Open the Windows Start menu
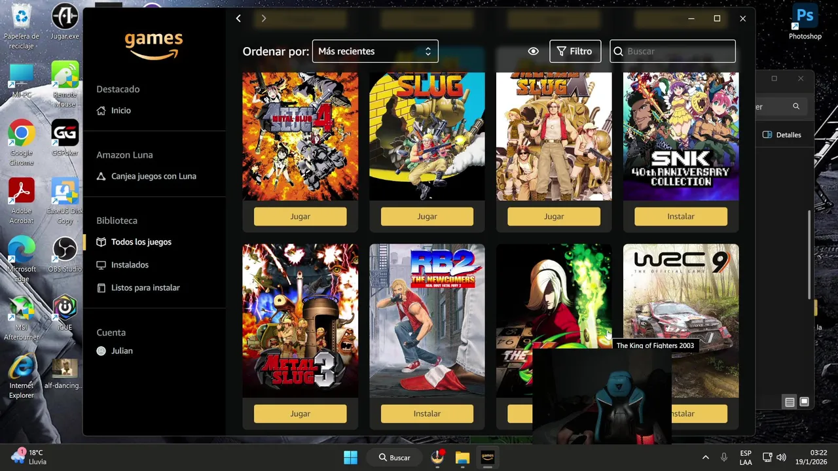Viewport: 838px width, 471px height. 350,457
